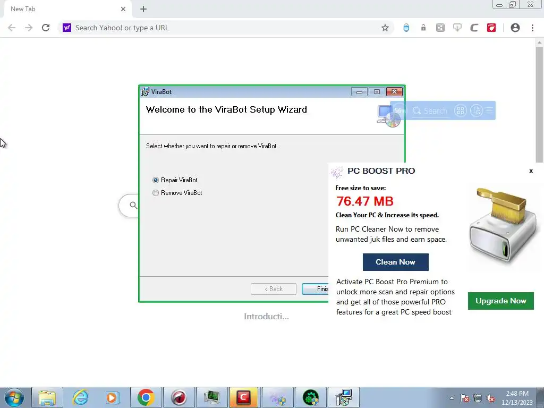
Task: Click the hamburger icon in the overlay toolbar
Action: (489, 110)
